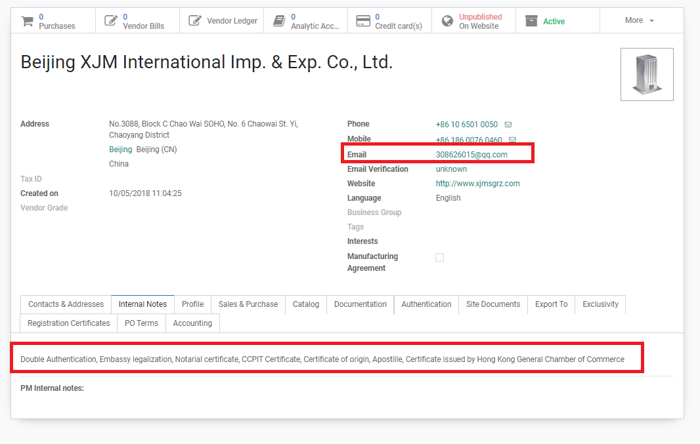Click the Beijing city link
700x444 pixels.
121,150
